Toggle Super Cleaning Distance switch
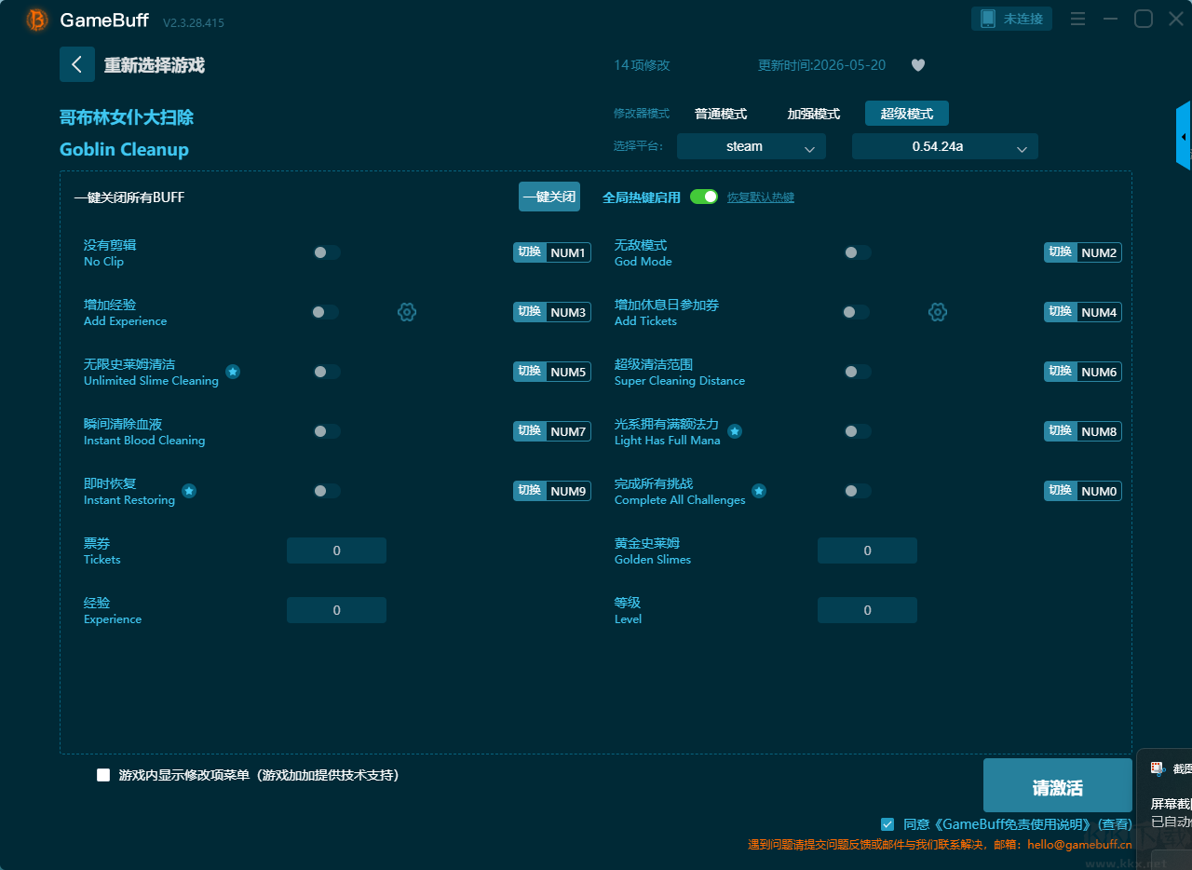The image size is (1192, 870). (857, 372)
